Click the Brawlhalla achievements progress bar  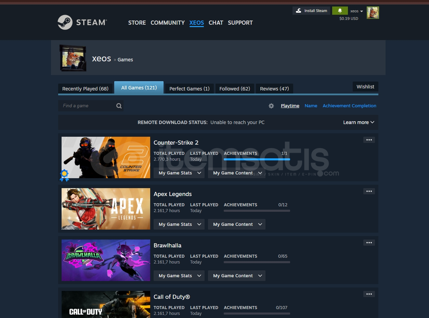coord(257,262)
